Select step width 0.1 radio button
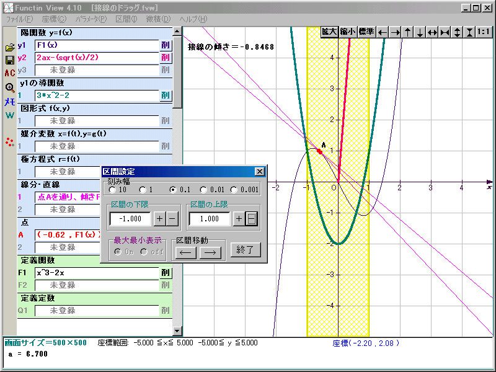 (173, 190)
